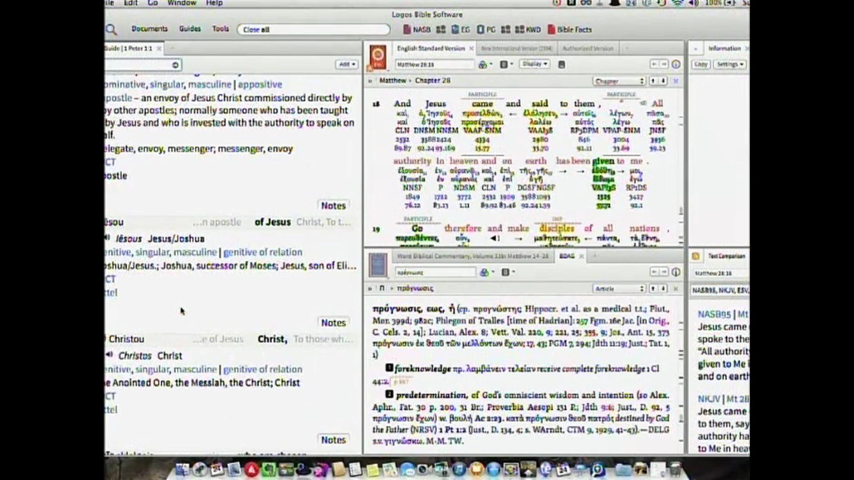Open the PG toolbar shortcut
Image resolution: width=854 pixels, height=480 pixels.
[x=487, y=29]
